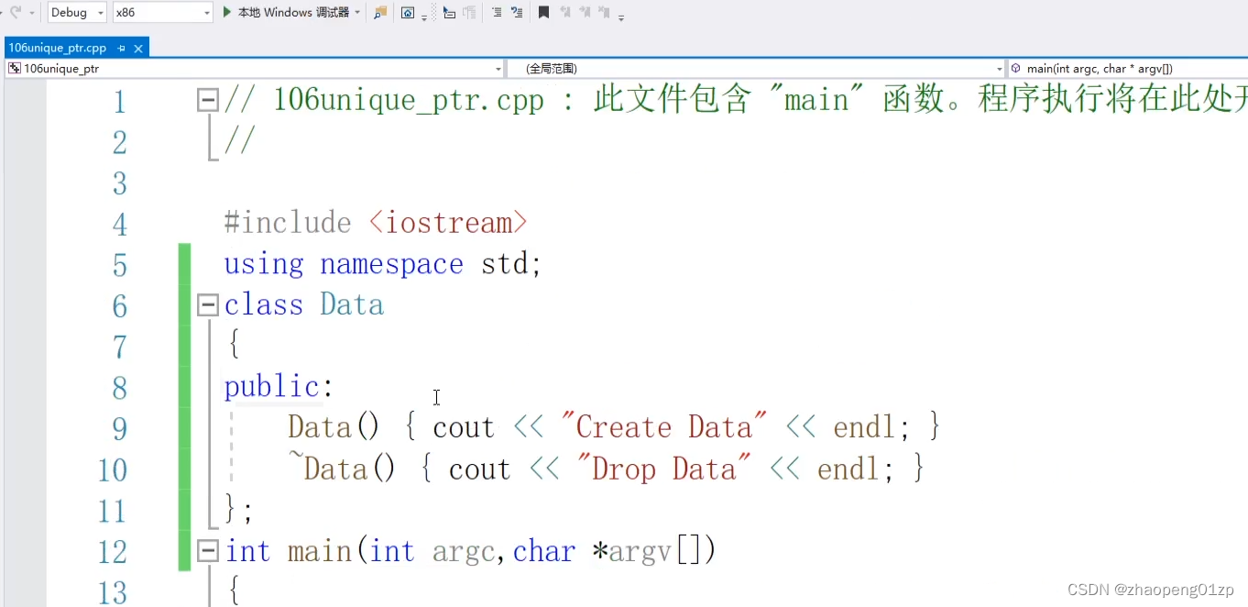Click line number 3 in the gutter
1248x607 pixels.
119,183
